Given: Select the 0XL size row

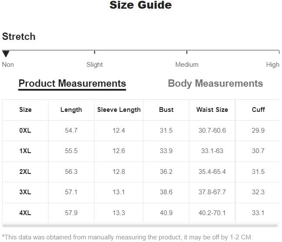Looking at the screenshot, I should click(141, 131).
